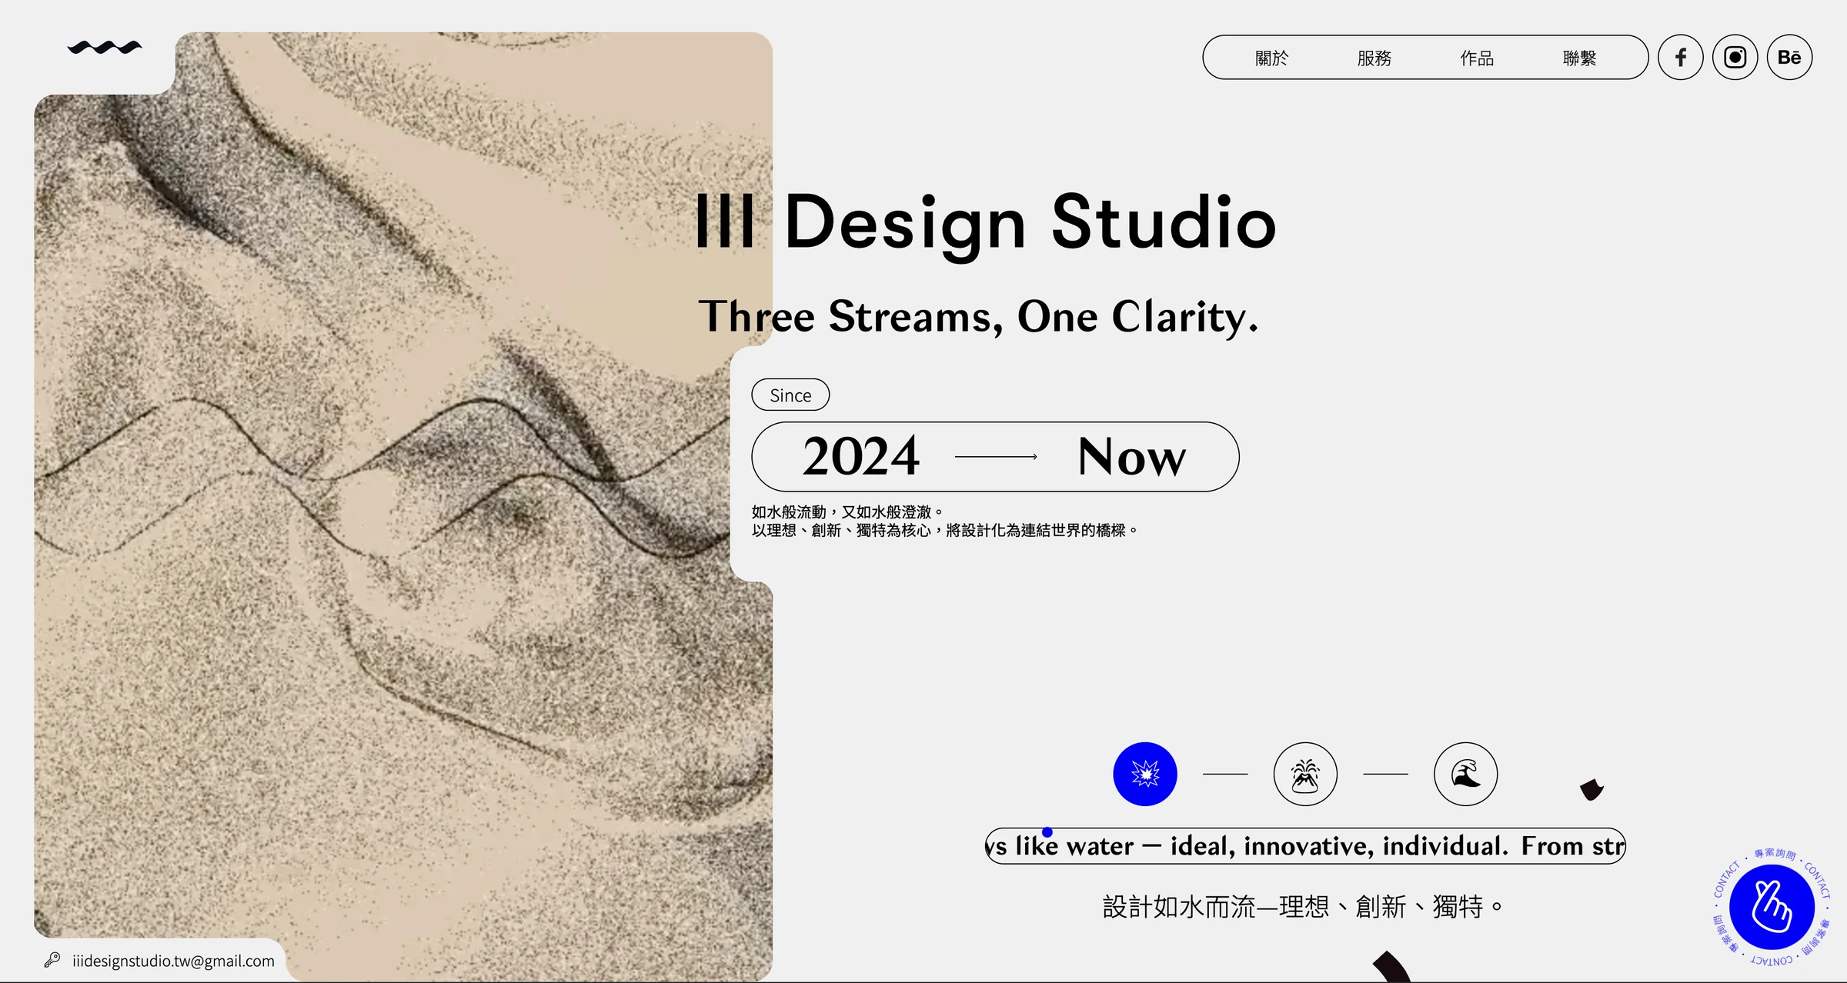Open the Facebook social link
The width and height of the screenshot is (1847, 983).
(1680, 58)
